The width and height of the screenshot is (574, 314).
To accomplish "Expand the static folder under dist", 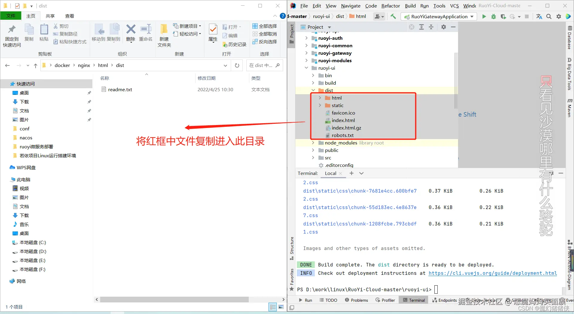I will coord(320,105).
